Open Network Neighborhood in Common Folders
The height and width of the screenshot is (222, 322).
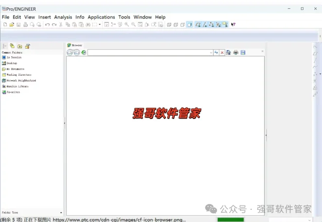(x=19, y=81)
